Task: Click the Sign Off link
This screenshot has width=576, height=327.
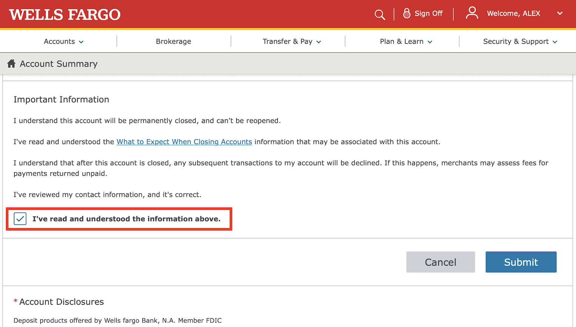Action: (x=428, y=14)
